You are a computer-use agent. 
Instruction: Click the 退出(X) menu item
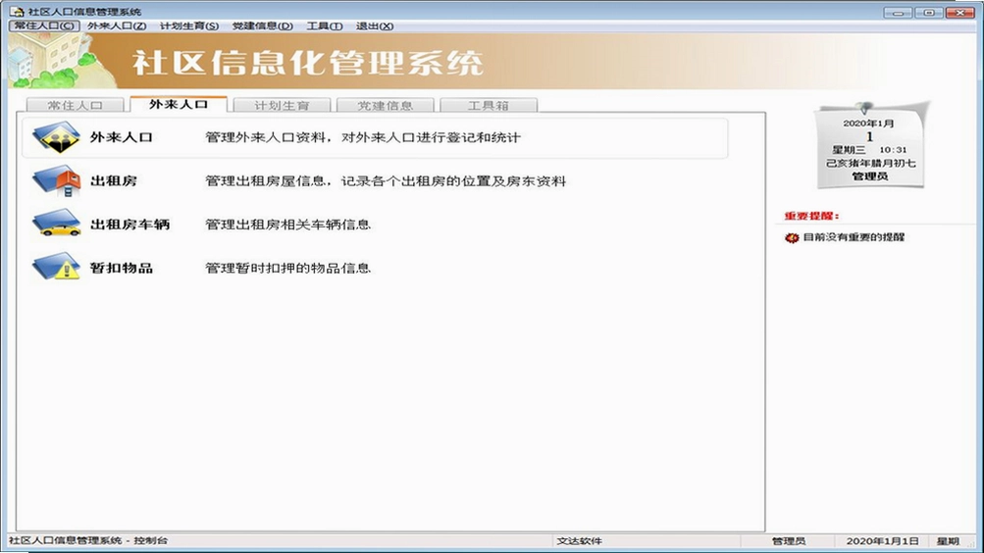point(375,25)
